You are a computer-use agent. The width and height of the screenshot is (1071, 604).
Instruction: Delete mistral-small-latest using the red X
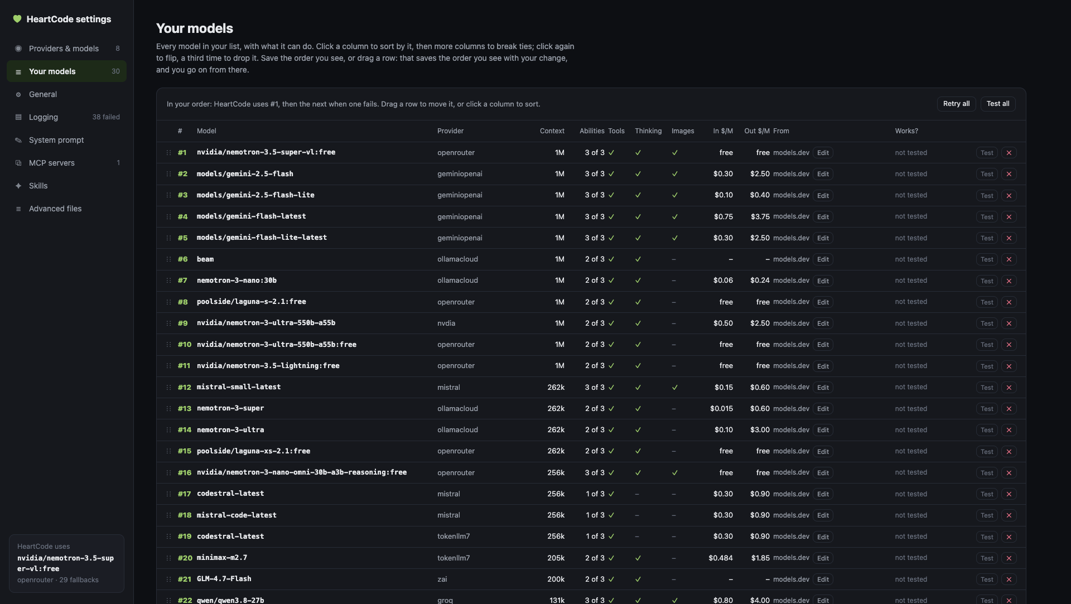click(1009, 388)
